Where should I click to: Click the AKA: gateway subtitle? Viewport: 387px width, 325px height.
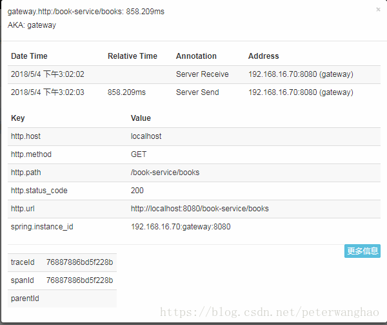[32, 25]
